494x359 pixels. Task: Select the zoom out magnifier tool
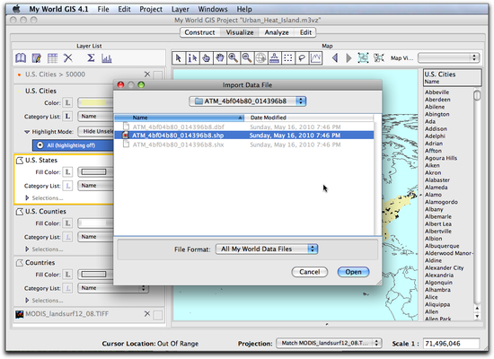point(247,58)
